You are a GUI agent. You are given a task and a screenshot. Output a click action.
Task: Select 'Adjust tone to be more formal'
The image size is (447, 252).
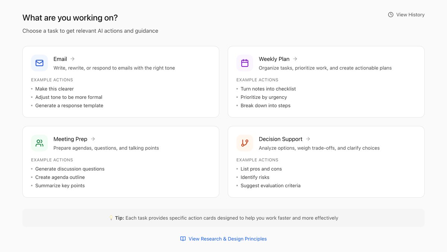pos(69,97)
